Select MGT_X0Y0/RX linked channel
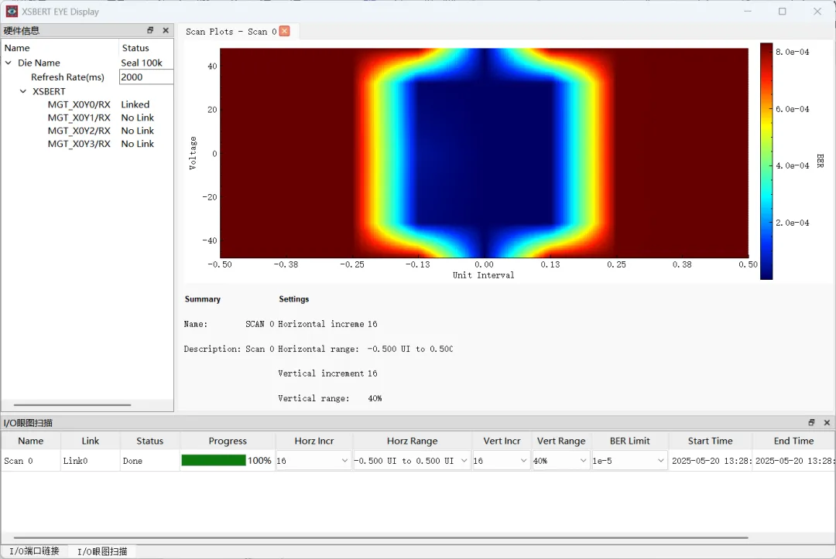This screenshot has width=836, height=559. [x=79, y=104]
